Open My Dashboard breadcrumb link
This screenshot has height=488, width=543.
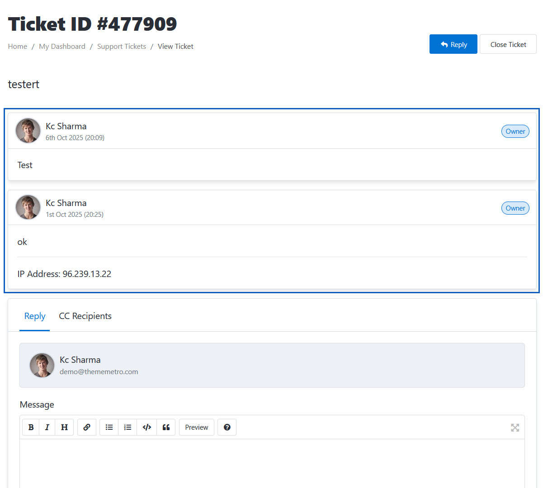point(62,47)
